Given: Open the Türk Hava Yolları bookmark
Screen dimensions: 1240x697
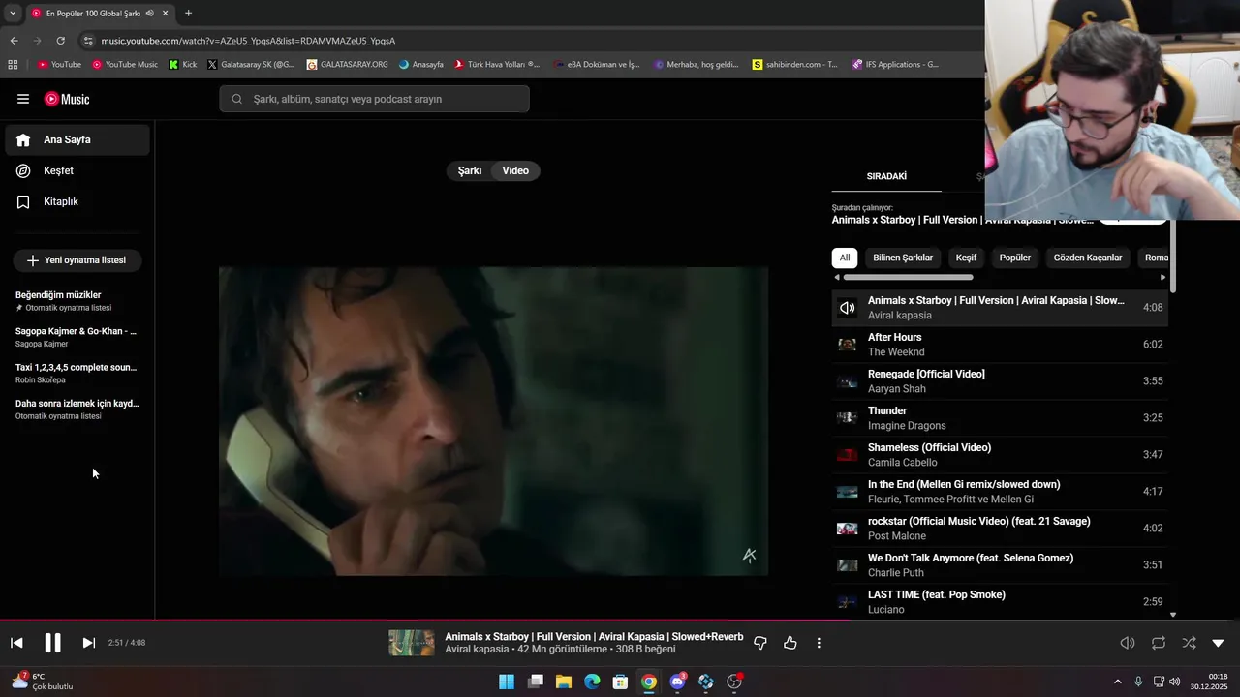Looking at the screenshot, I should point(496,65).
